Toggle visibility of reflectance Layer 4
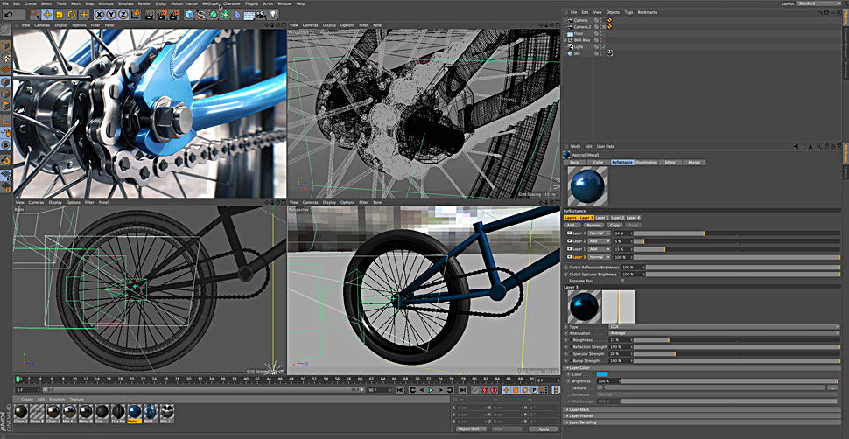The image size is (849, 439). [571, 233]
